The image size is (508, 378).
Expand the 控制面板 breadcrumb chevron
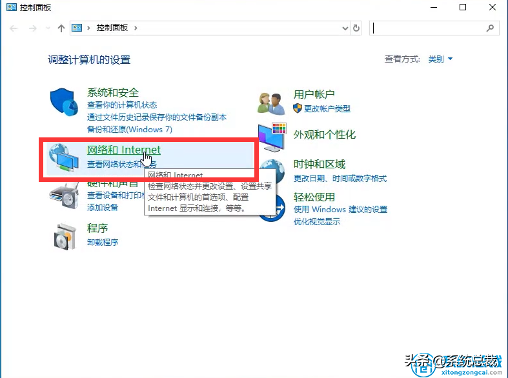coord(136,28)
